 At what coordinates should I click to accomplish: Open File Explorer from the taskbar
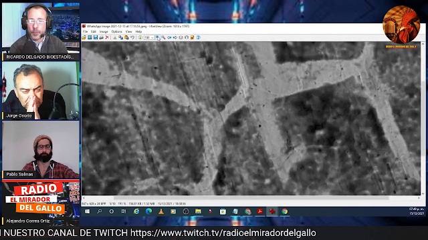click(x=198, y=211)
